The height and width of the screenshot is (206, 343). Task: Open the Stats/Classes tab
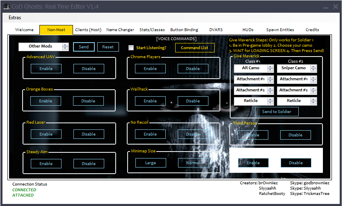click(x=152, y=30)
